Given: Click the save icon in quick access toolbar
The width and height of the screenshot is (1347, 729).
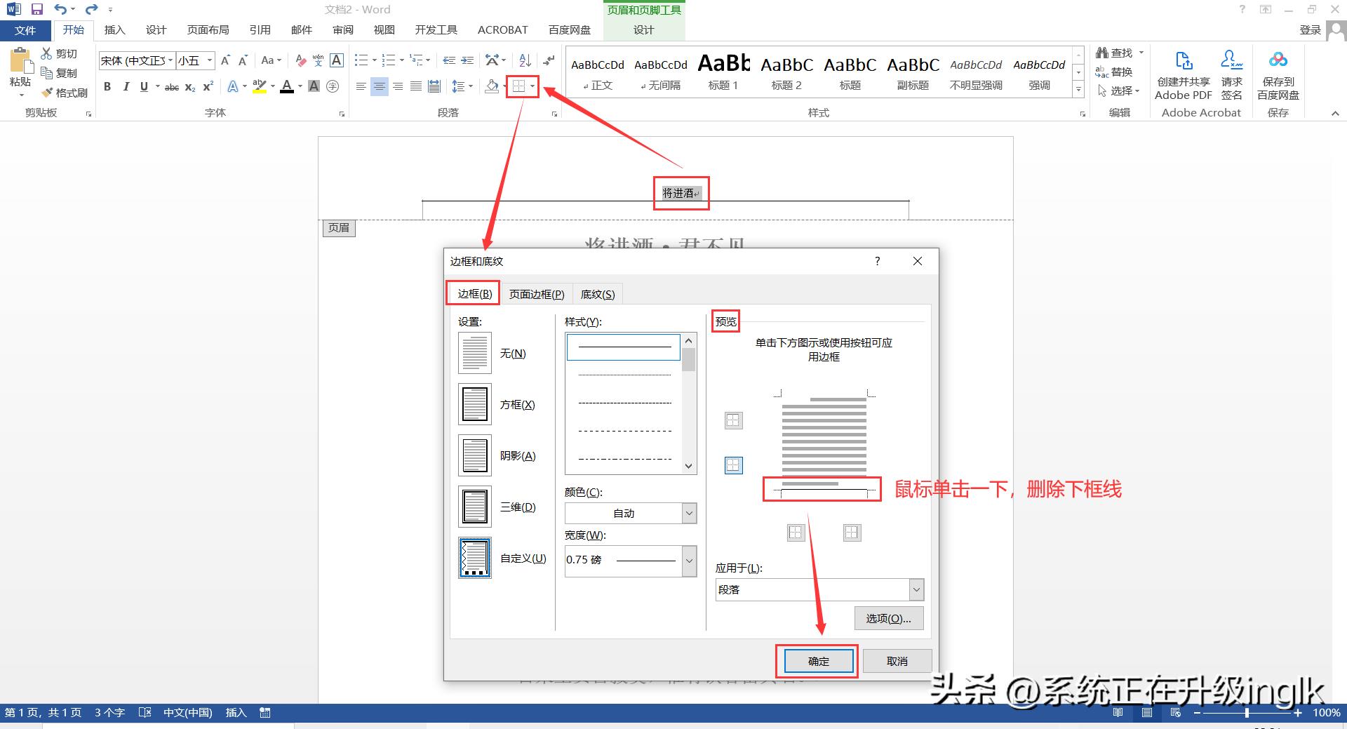Looking at the screenshot, I should click(37, 9).
